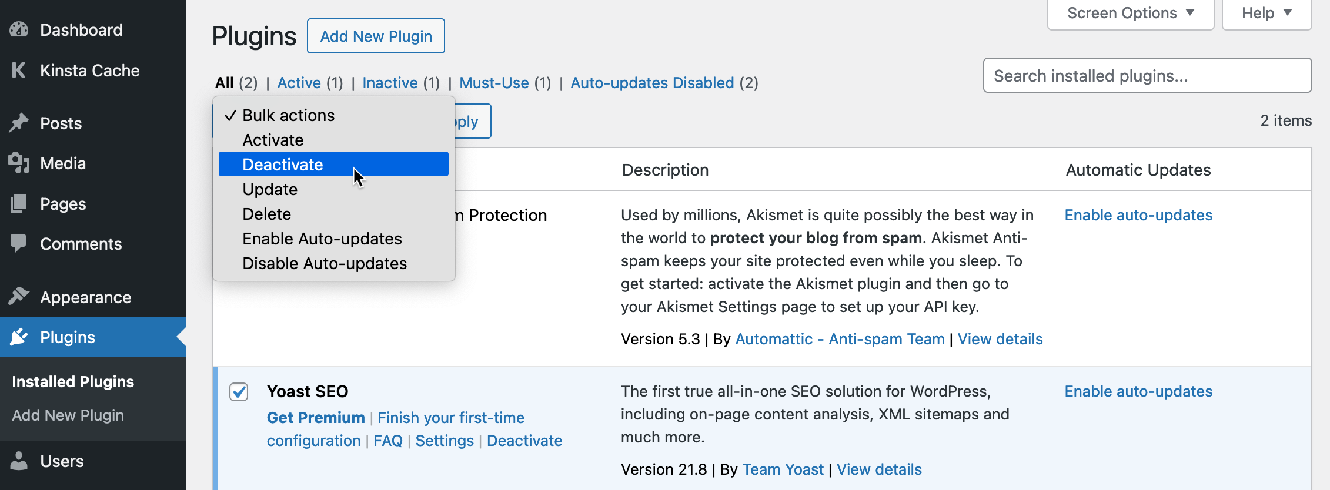Expand the Help dropdown tab
Screen dimensions: 1330x490
(1266, 14)
